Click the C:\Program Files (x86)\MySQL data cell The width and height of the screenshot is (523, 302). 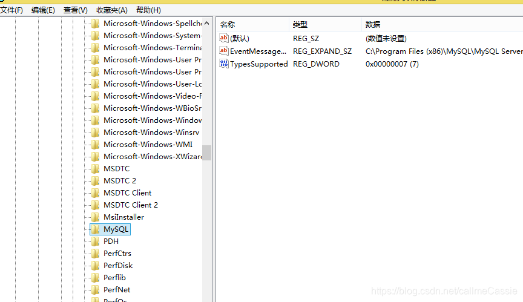tap(444, 51)
